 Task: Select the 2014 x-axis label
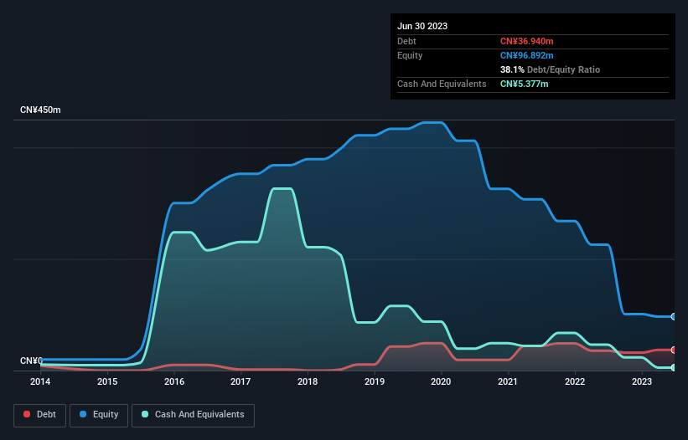click(x=40, y=382)
